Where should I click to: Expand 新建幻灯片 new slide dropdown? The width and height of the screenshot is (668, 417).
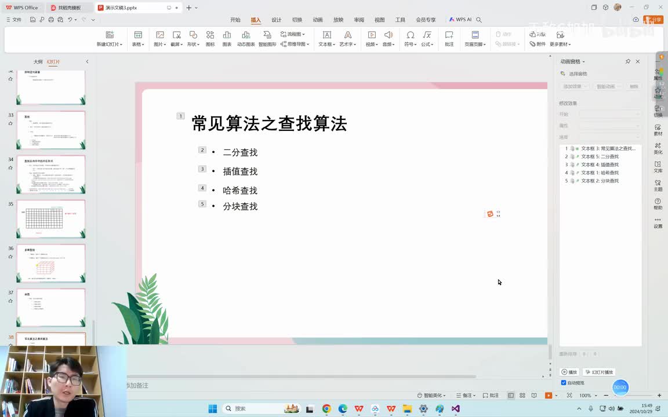click(x=121, y=44)
